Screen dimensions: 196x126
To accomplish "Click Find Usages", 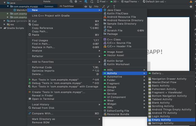I will pyautogui.click(x=65, y=41).
